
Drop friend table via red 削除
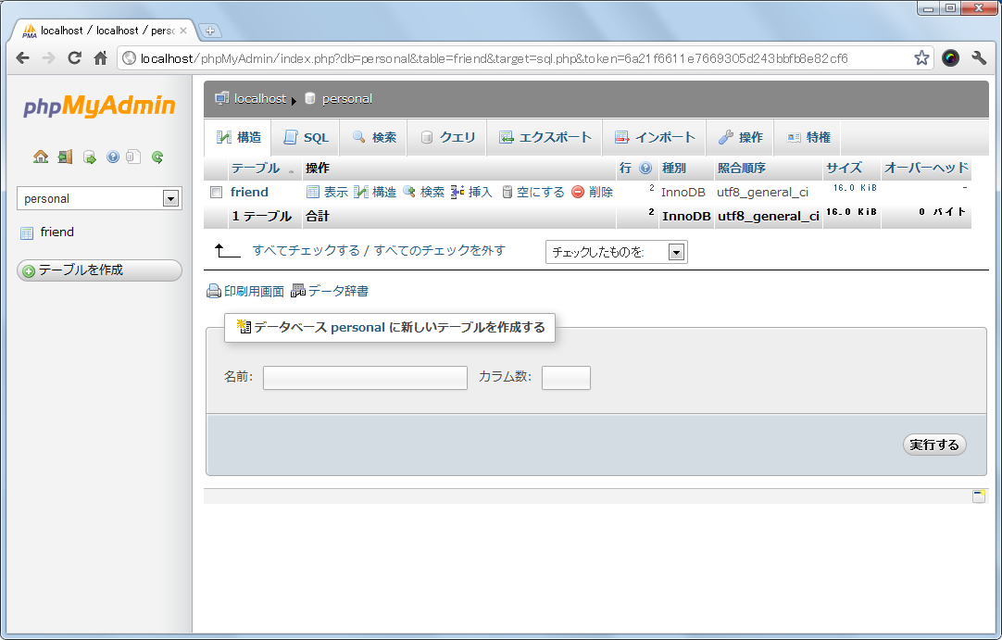593,192
